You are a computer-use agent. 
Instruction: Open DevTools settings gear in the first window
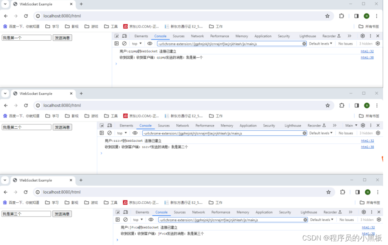(x=362, y=36)
